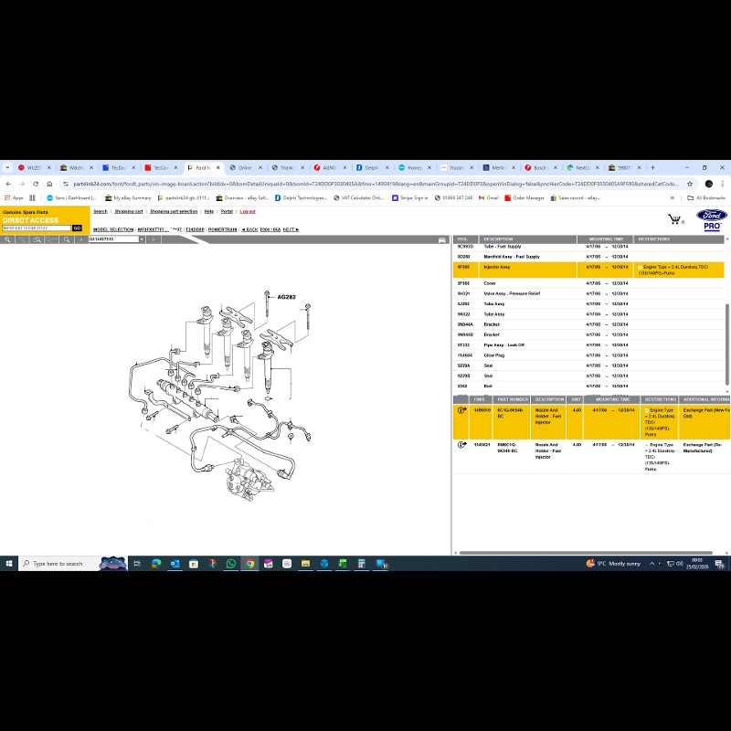Switch to the Delphi browser tab
Screen dimensions: 731x731
(x=372, y=168)
